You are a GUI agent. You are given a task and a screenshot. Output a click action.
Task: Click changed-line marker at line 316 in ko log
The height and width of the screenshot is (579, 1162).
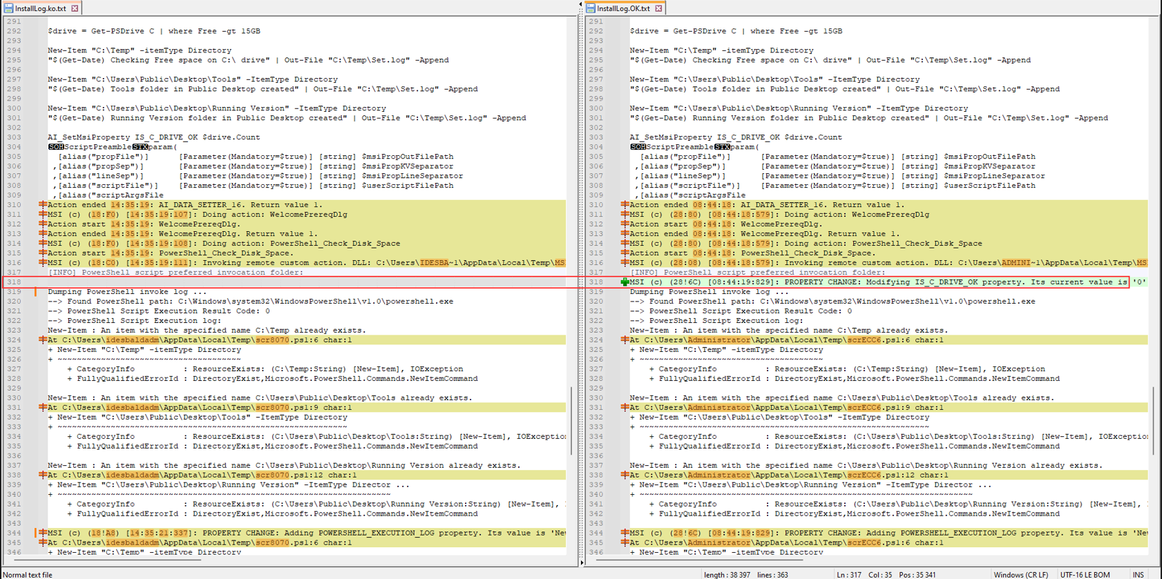(43, 263)
